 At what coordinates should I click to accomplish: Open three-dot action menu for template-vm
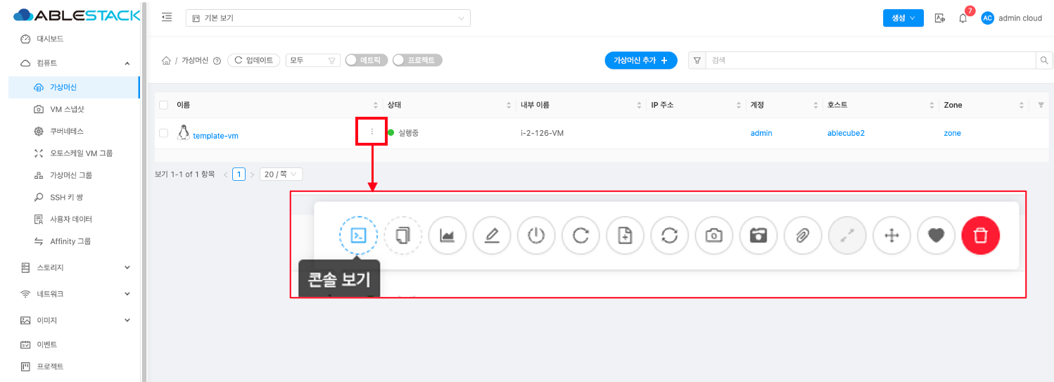click(x=372, y=132)
